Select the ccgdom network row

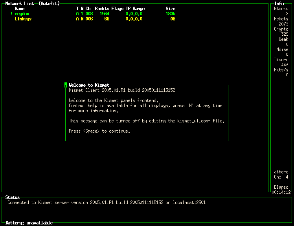coord(22,14)
